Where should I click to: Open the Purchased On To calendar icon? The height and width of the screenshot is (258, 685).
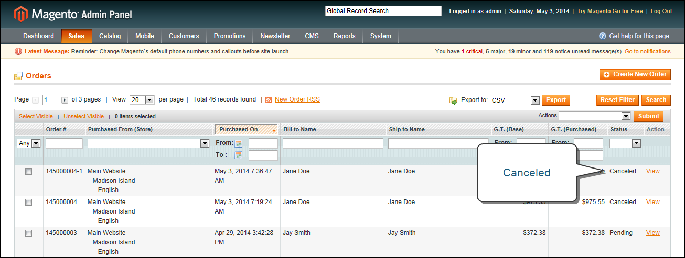[239, 155]
